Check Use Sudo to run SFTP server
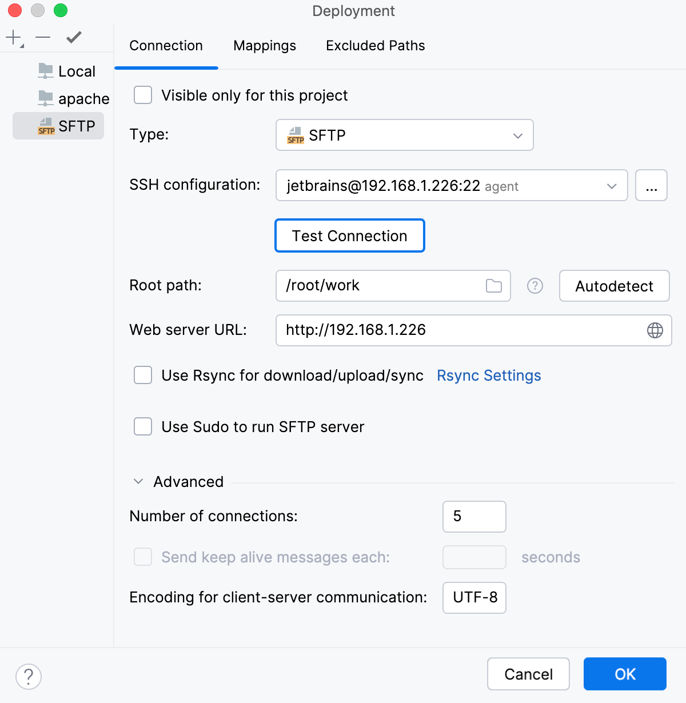Screen dimensions: 686x703 (143, 426)
